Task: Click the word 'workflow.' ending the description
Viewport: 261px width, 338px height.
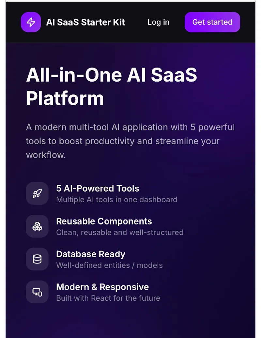Action: pos(46,155)
